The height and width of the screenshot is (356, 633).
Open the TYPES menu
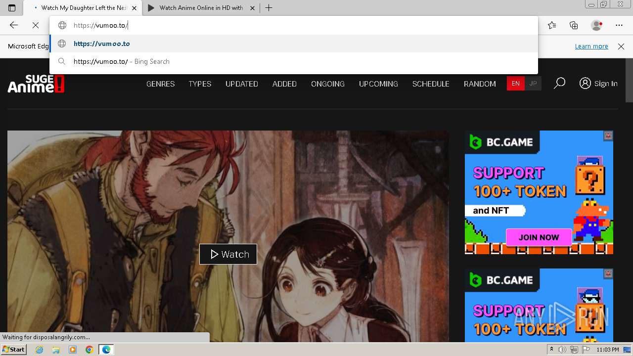point(200,84)
